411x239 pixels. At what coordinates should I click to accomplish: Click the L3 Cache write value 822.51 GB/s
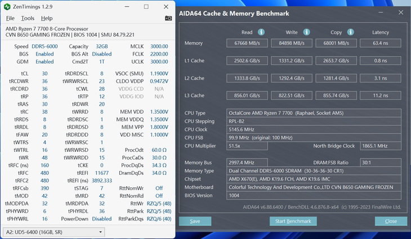pyautogui.click(x=292, y=96)
